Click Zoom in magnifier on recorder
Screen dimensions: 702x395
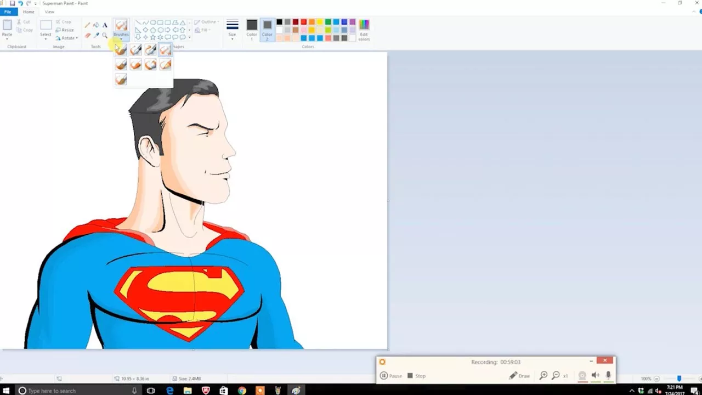[x=544, y=376]
